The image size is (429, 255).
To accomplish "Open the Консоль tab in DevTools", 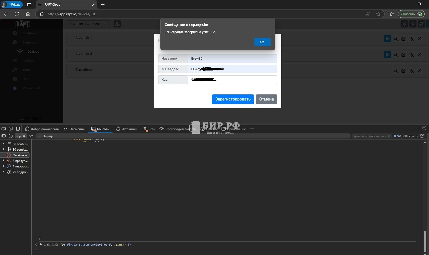I will (100, 129).
